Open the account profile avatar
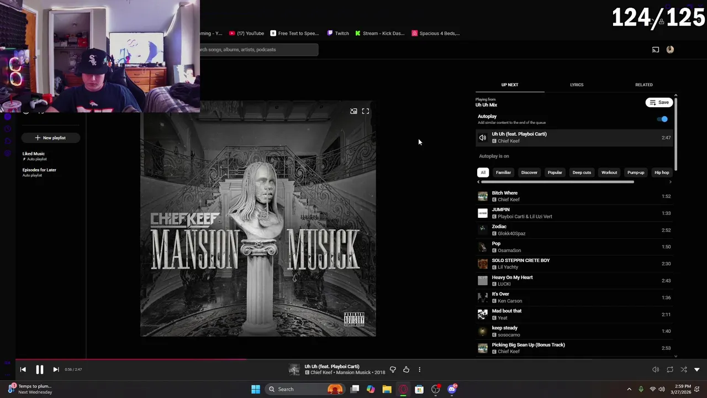 670,50
